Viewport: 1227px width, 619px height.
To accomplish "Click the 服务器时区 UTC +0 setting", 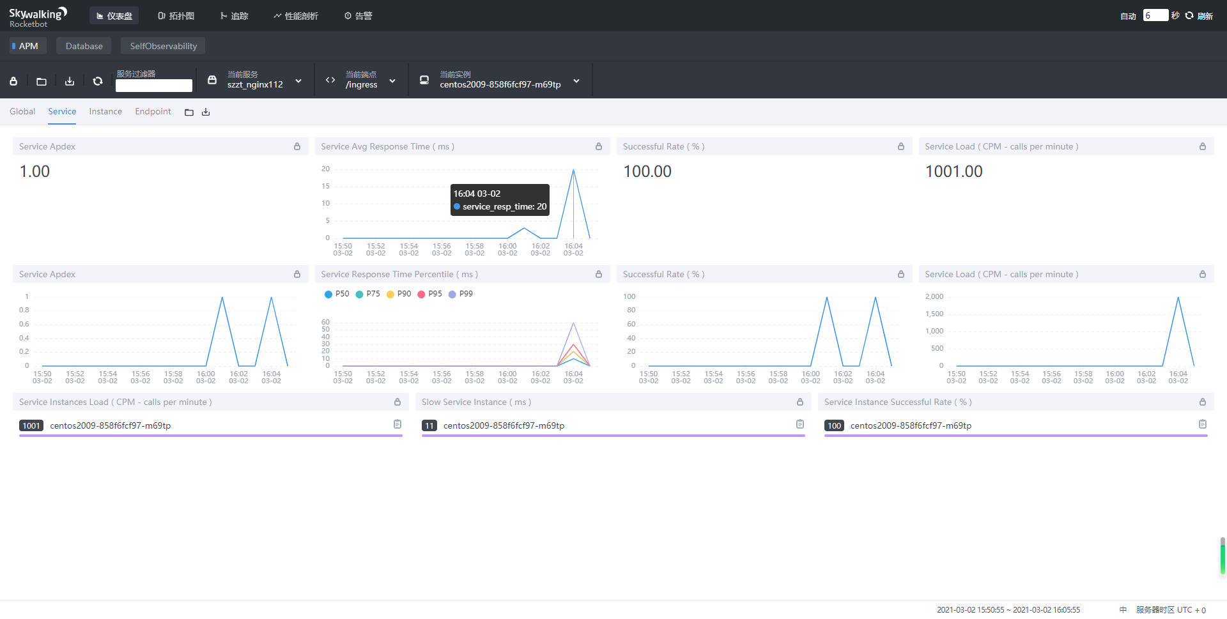I will 1171,610.
